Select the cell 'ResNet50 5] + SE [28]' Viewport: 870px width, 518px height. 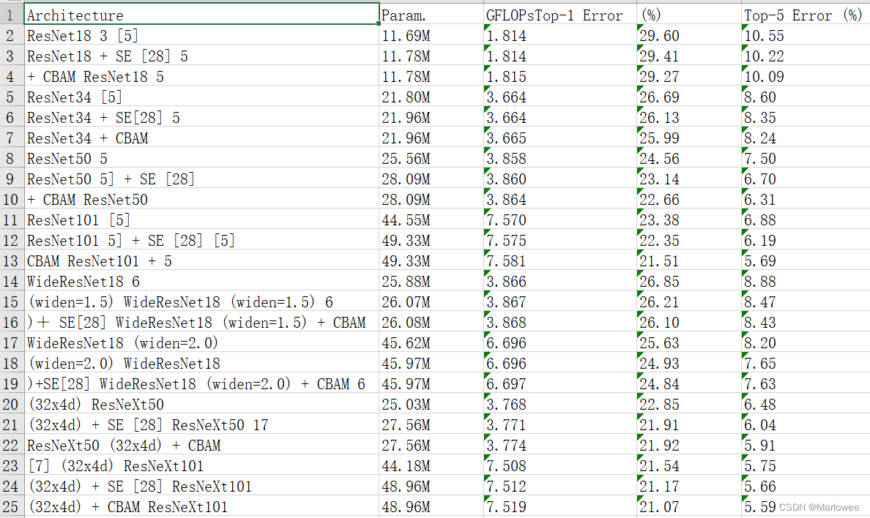point(202,179)
